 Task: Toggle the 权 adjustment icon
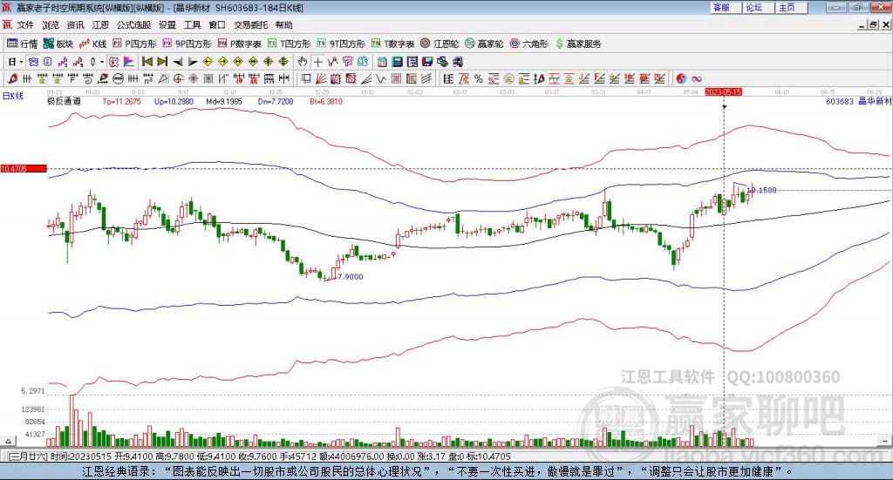[x=114, y=62]
